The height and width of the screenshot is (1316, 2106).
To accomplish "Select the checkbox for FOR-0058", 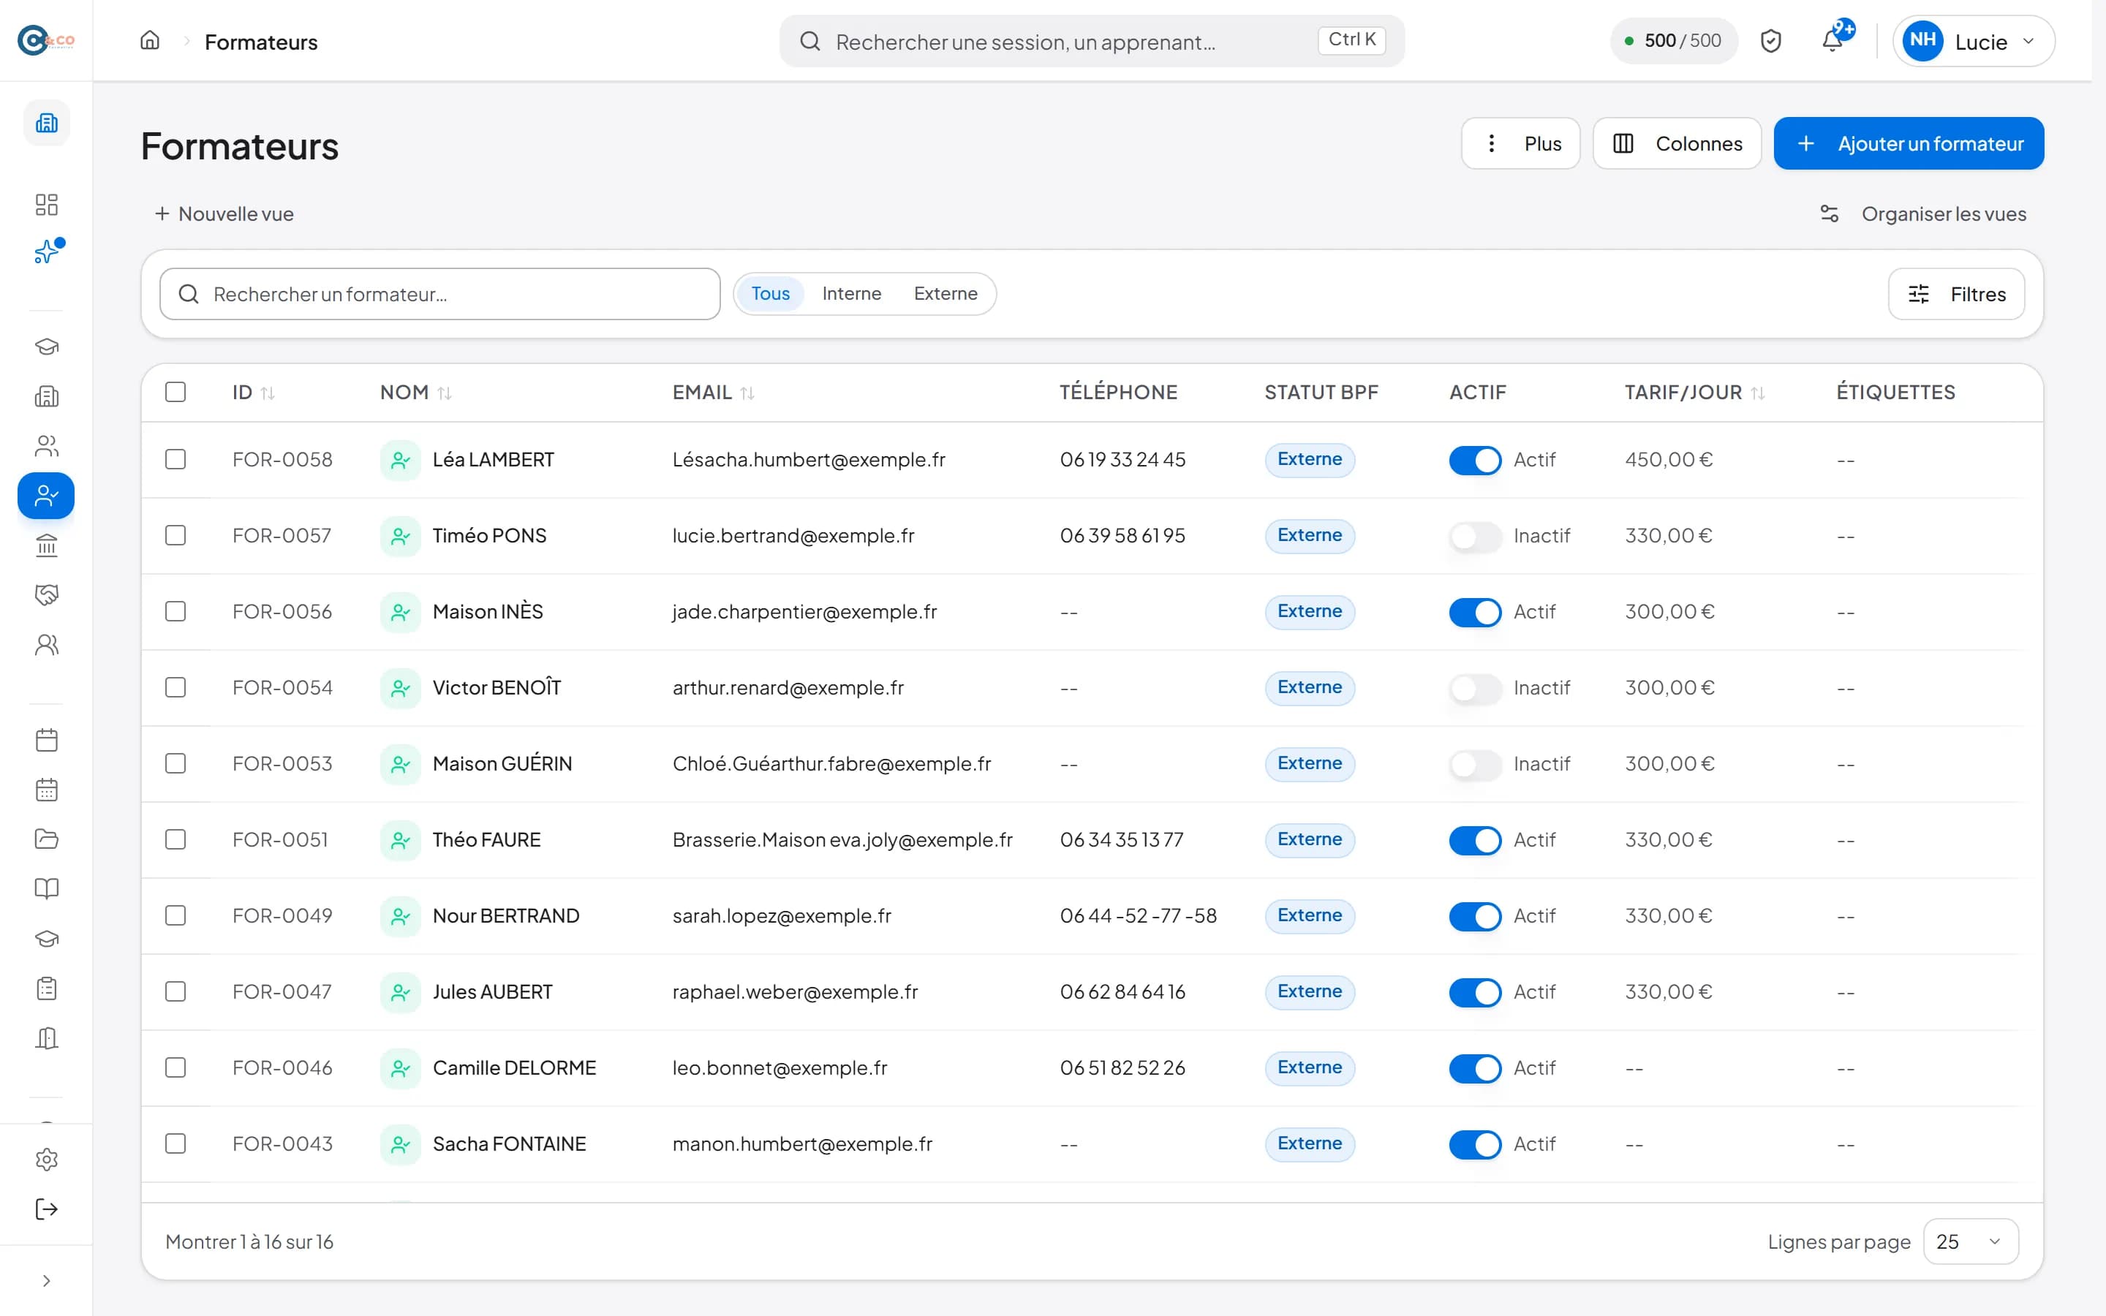I will pyautogui.click(x=175, y=460).
